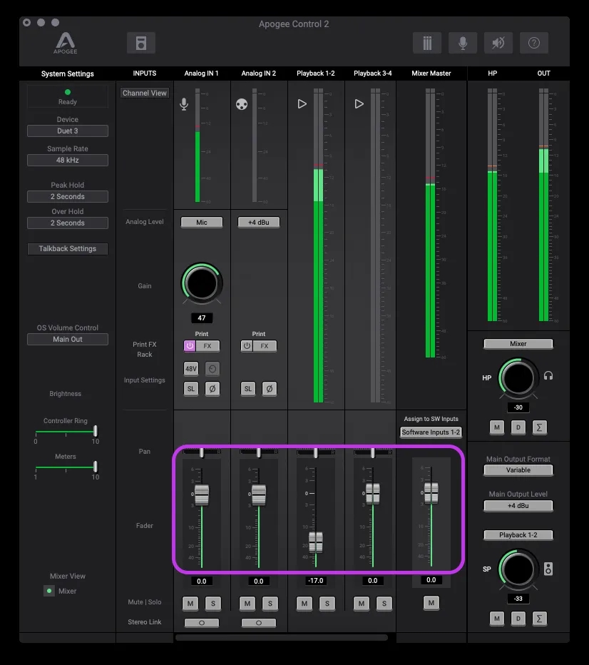589x665 pixels.
Task: Toggle Soft Limit SL on Analog IN 2
Action: coord(248,388)
